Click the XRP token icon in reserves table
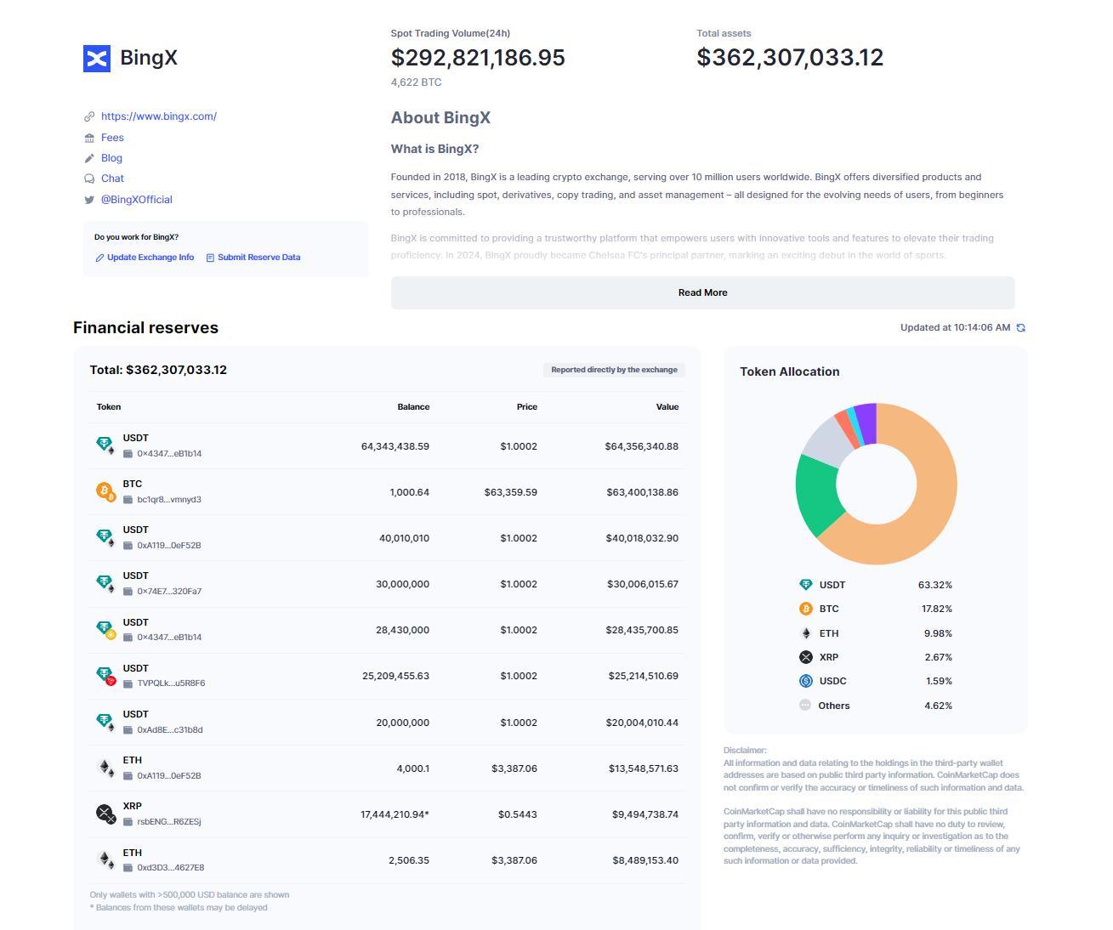This screenshot has width=1113, height=930. point(106,814)
